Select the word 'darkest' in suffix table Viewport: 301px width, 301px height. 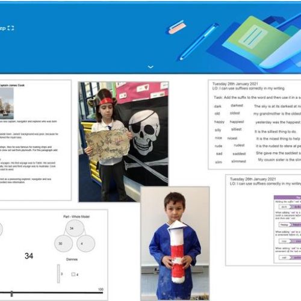pos(237,105)
